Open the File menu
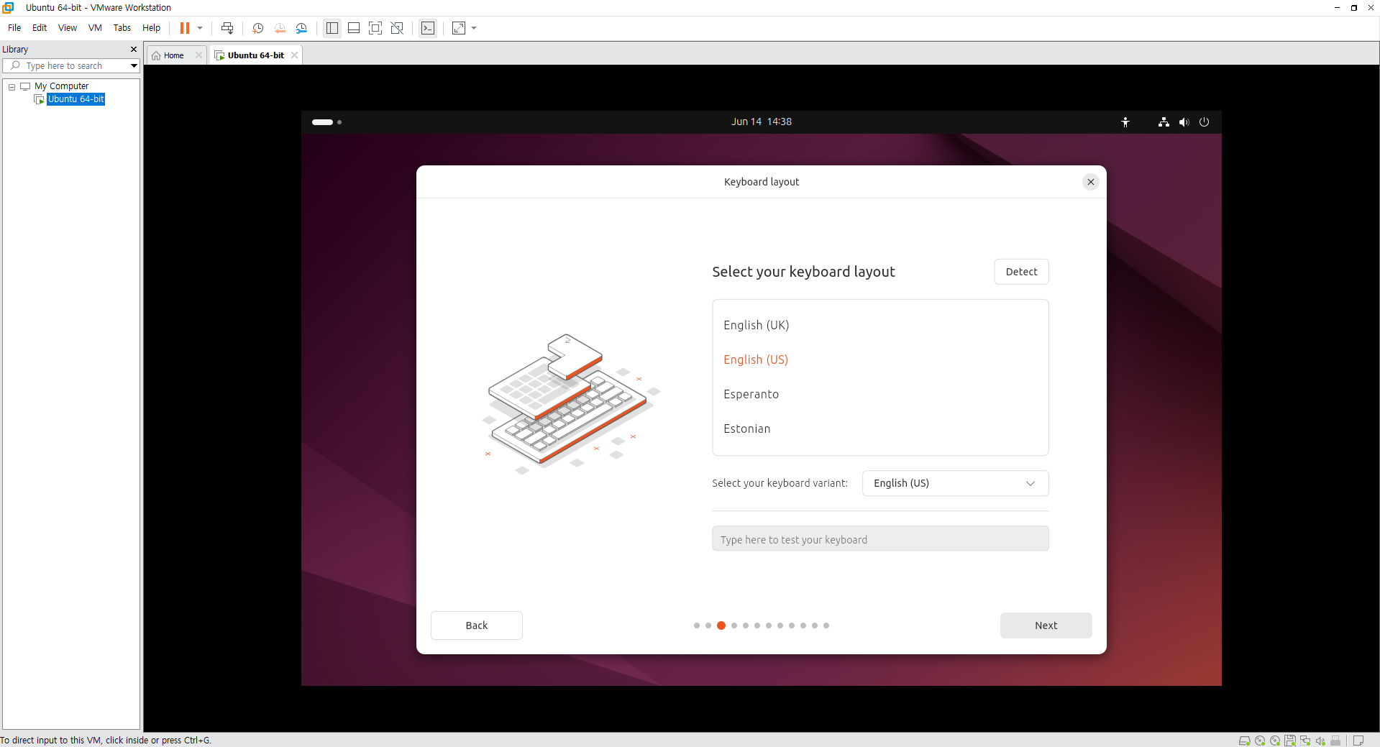Screen dimensions: 1380x747 tap(14, 28)
